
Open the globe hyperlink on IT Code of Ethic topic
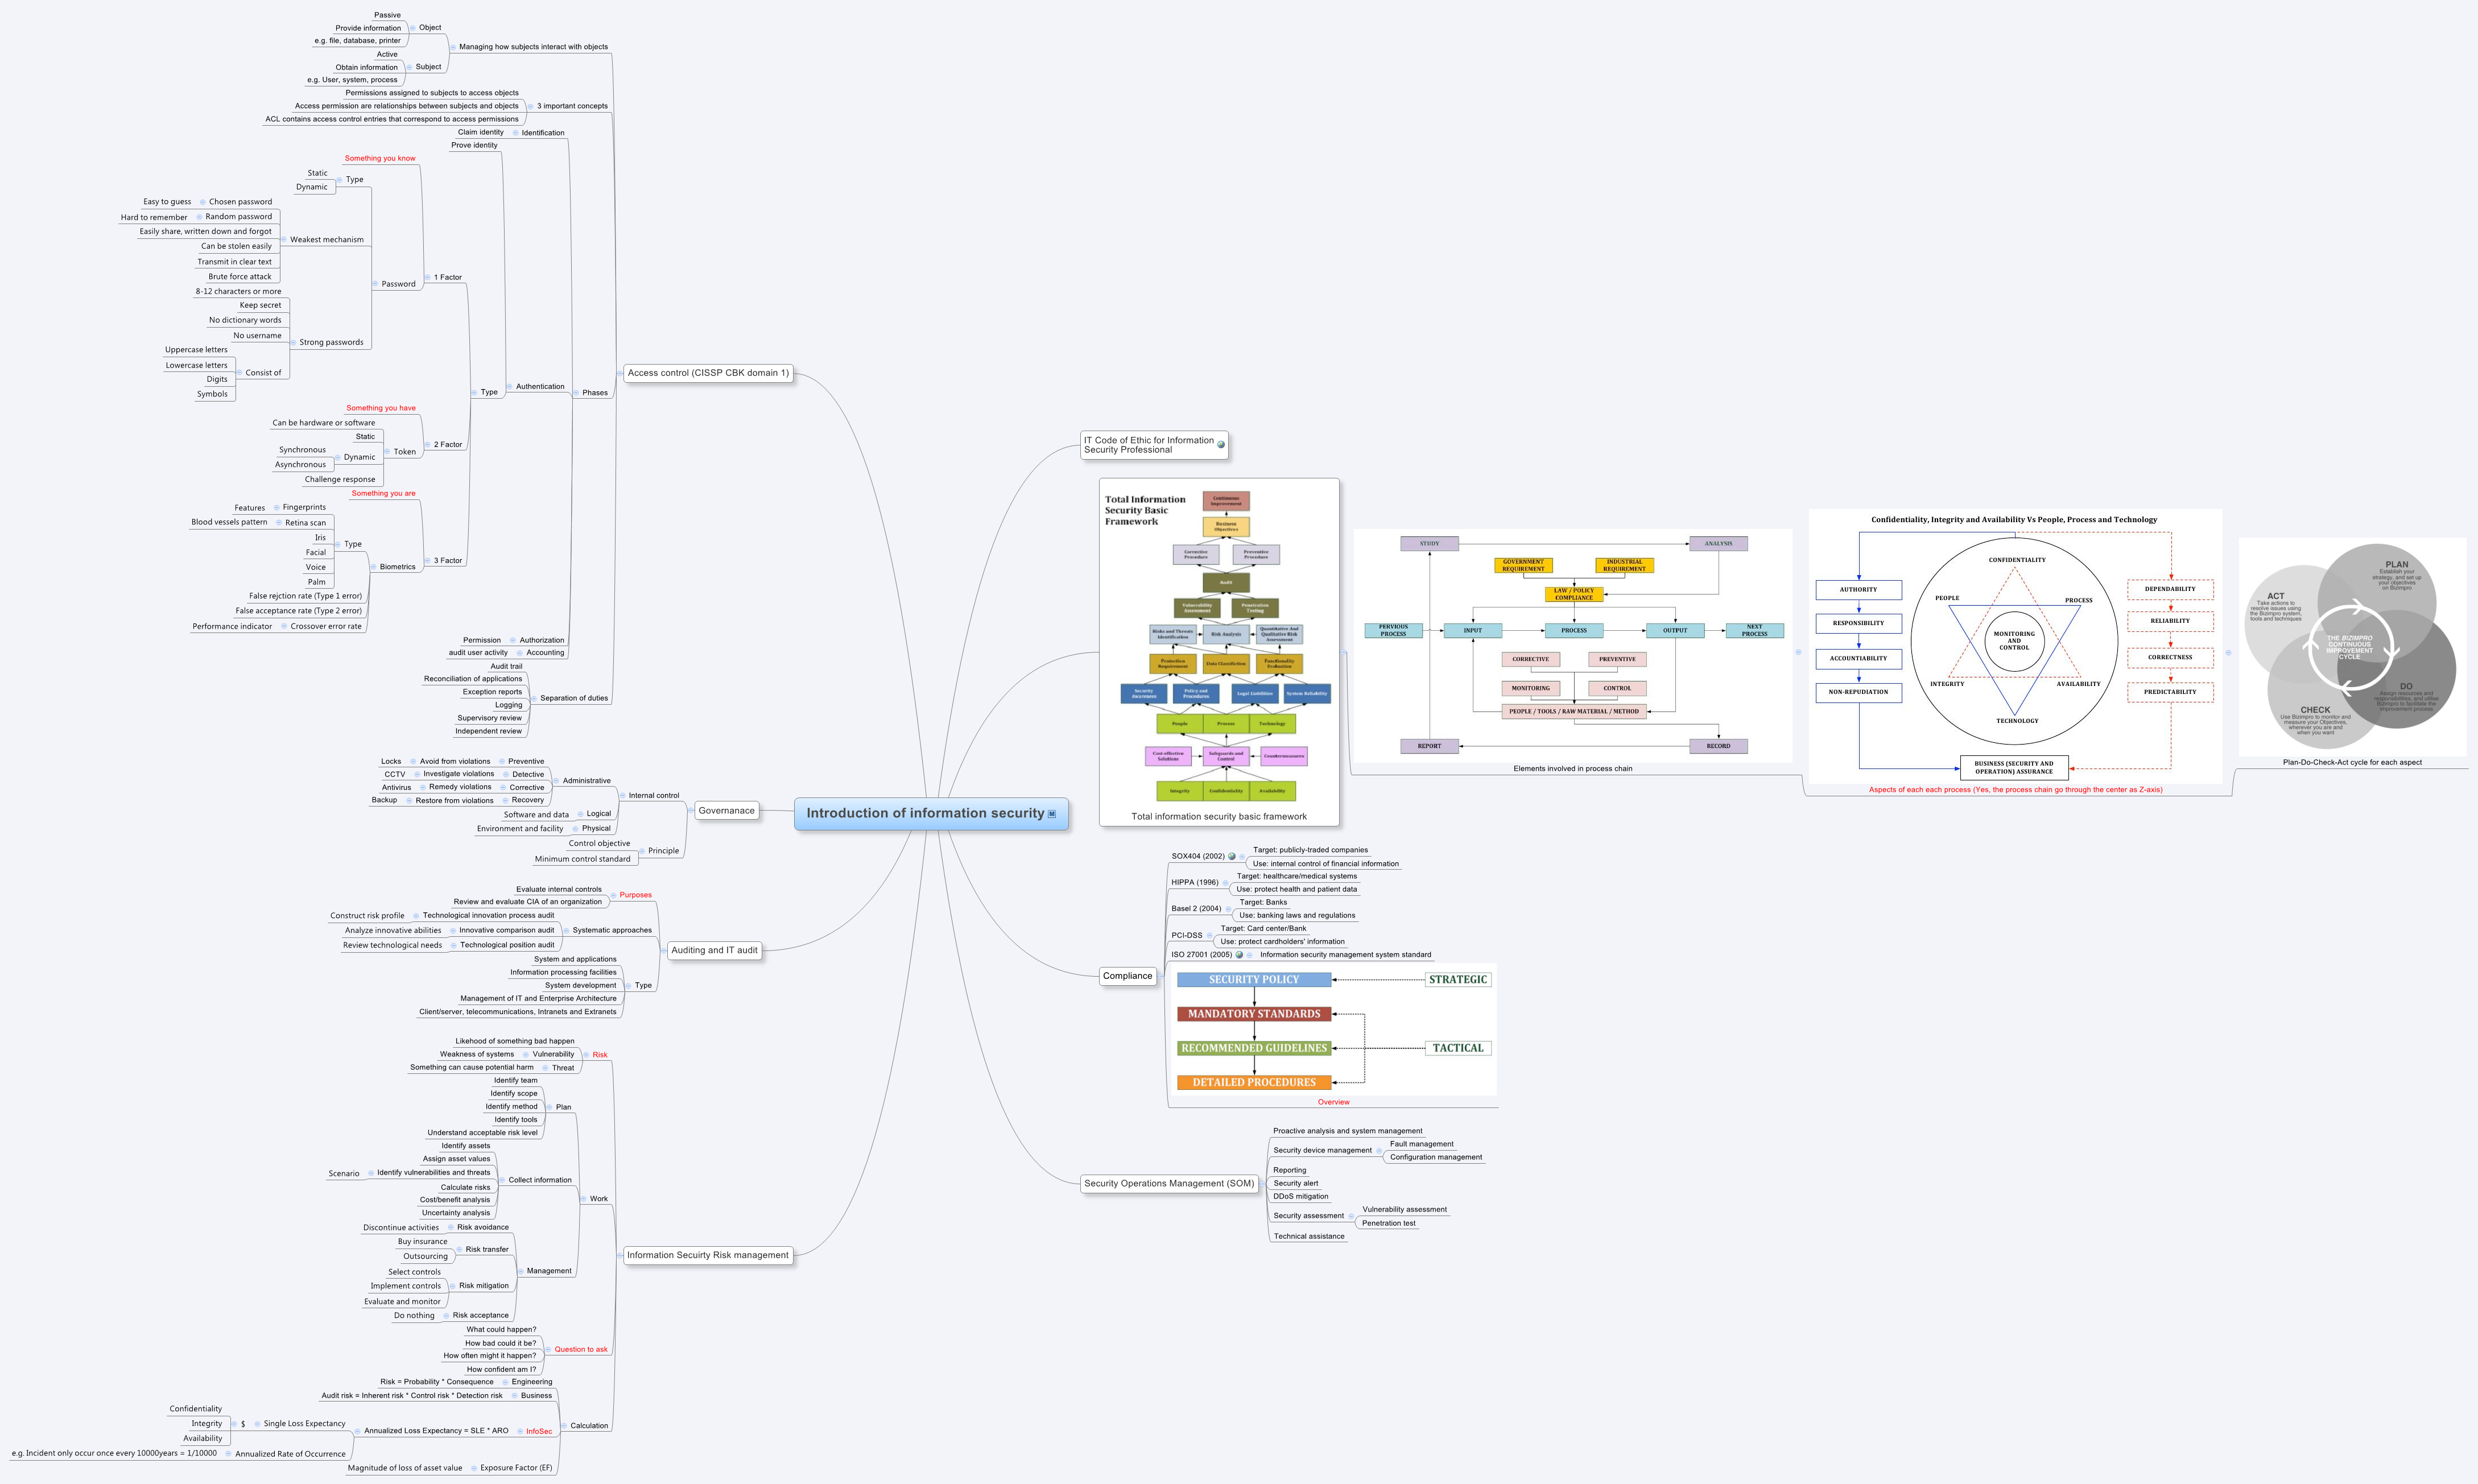1220,445
